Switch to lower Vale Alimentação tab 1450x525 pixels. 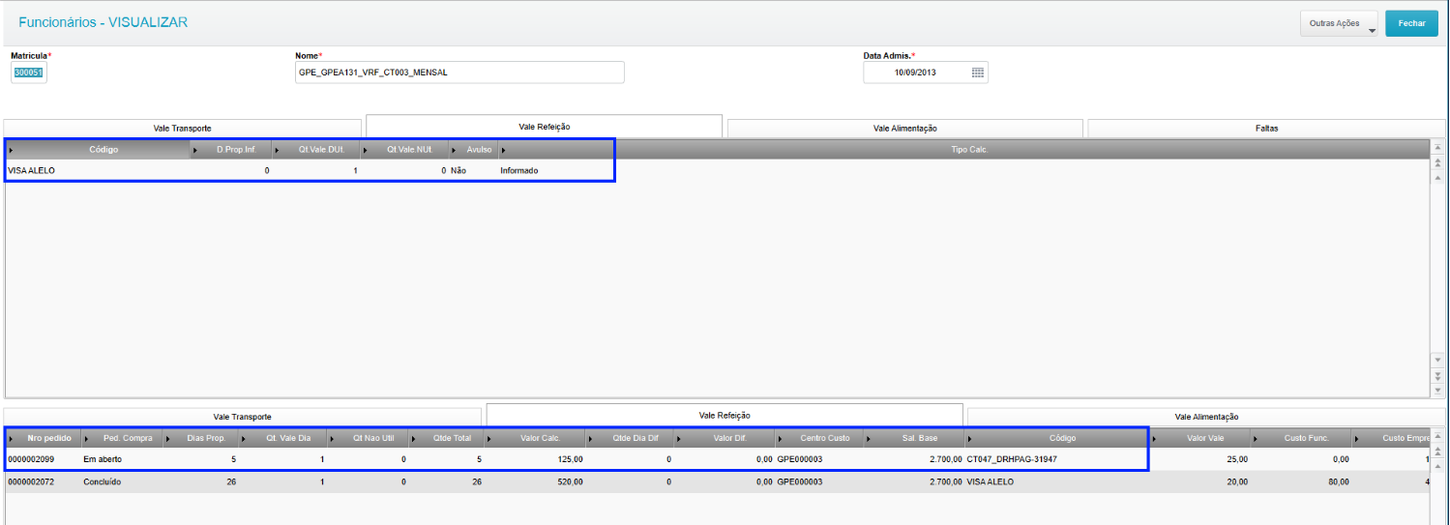tap(1206, 417)
